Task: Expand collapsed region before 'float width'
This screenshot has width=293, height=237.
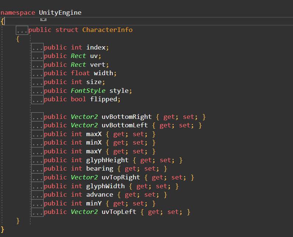Action: [x=37, y=73]
